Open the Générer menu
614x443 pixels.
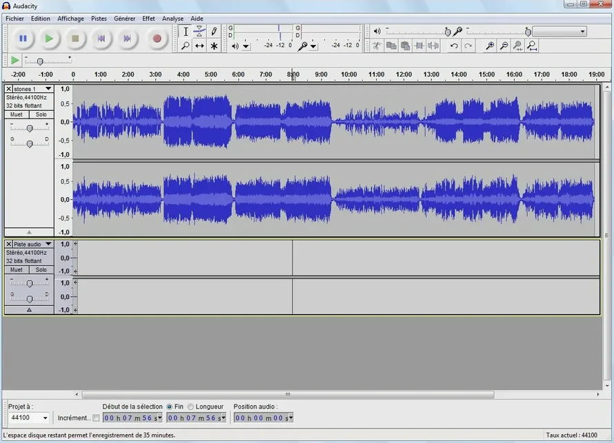point(124,19)
